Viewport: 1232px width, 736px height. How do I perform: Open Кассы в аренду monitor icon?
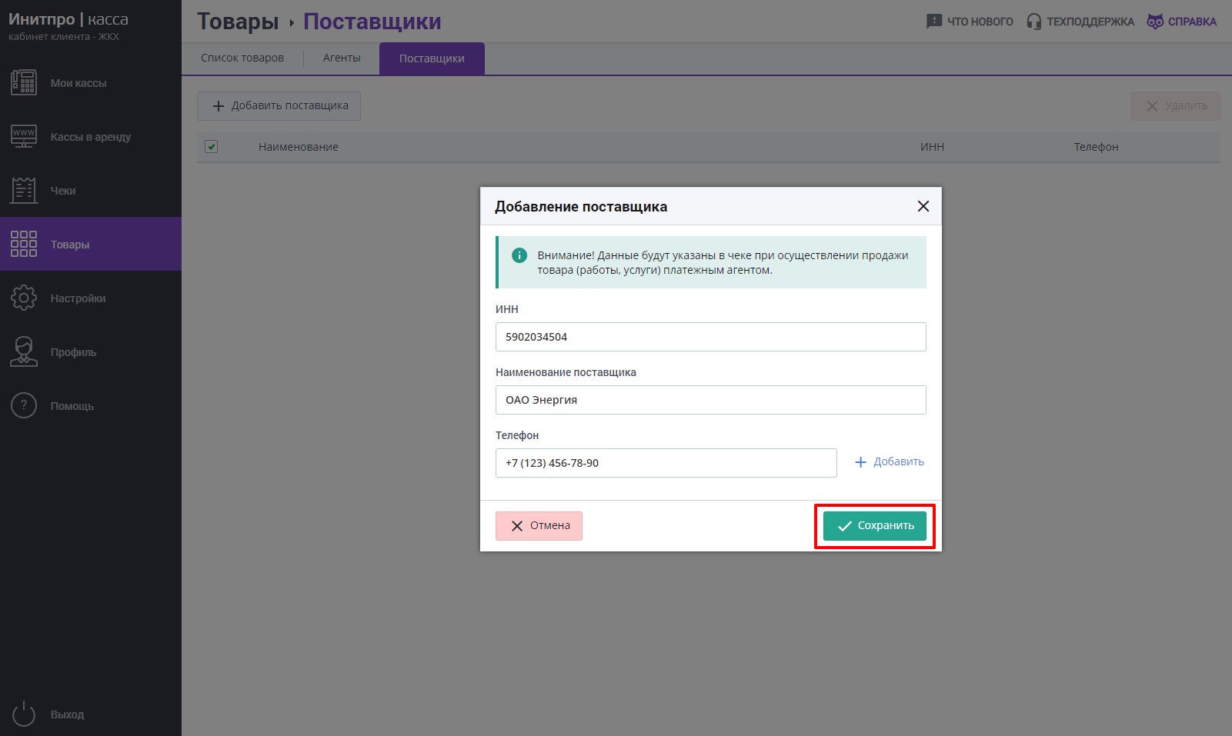[x=24, y=136]
